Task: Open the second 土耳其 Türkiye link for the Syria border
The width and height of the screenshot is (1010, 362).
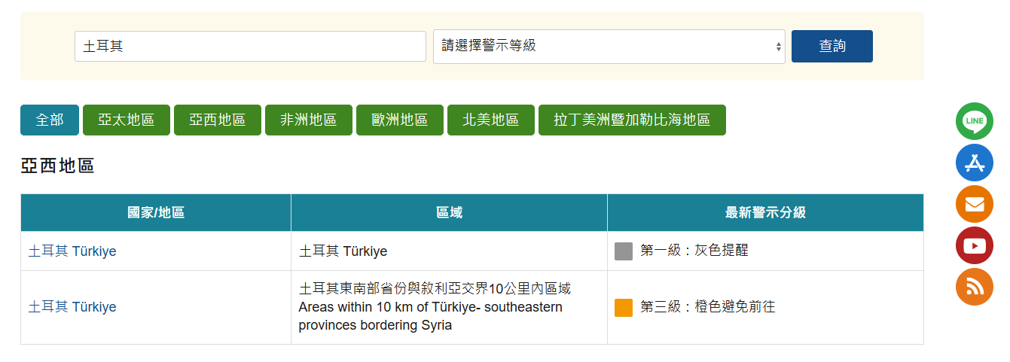Action: [72, 307]
